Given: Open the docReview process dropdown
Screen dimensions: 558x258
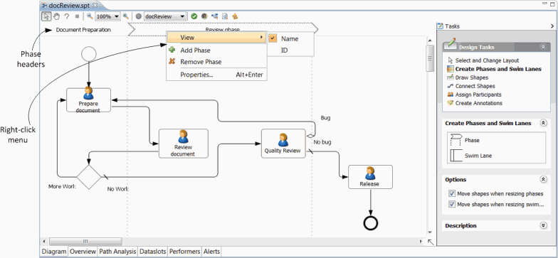Looking at the screenshot, I should click(x=182, y=16).
